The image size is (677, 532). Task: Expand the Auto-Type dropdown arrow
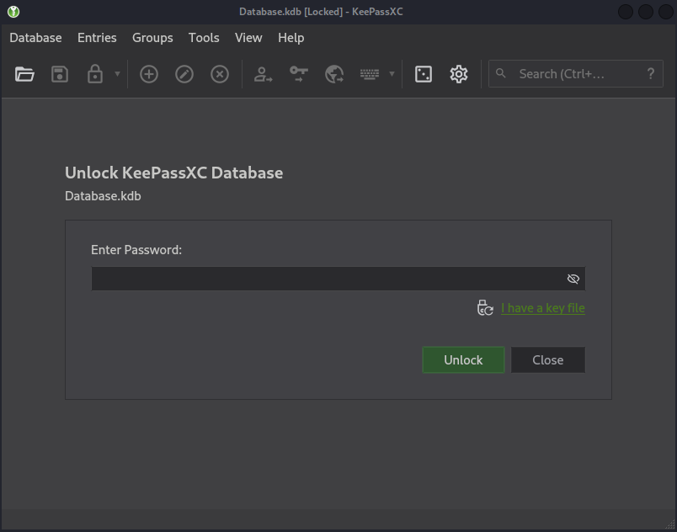point(392,74)
